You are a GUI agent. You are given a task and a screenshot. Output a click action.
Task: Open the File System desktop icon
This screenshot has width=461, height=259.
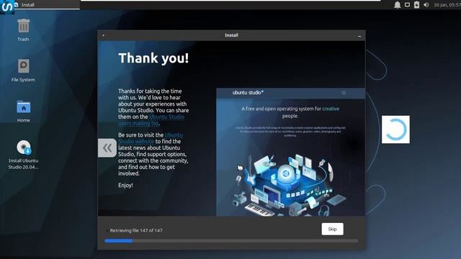click(23, 71)
